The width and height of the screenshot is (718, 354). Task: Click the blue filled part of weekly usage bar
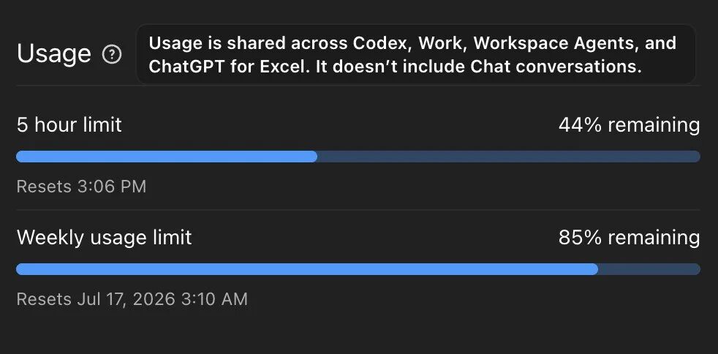click(307, 269)
